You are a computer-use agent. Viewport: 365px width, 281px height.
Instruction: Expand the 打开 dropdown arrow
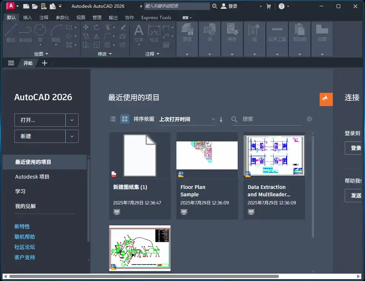pyautogui.click(x=72, y=120)
